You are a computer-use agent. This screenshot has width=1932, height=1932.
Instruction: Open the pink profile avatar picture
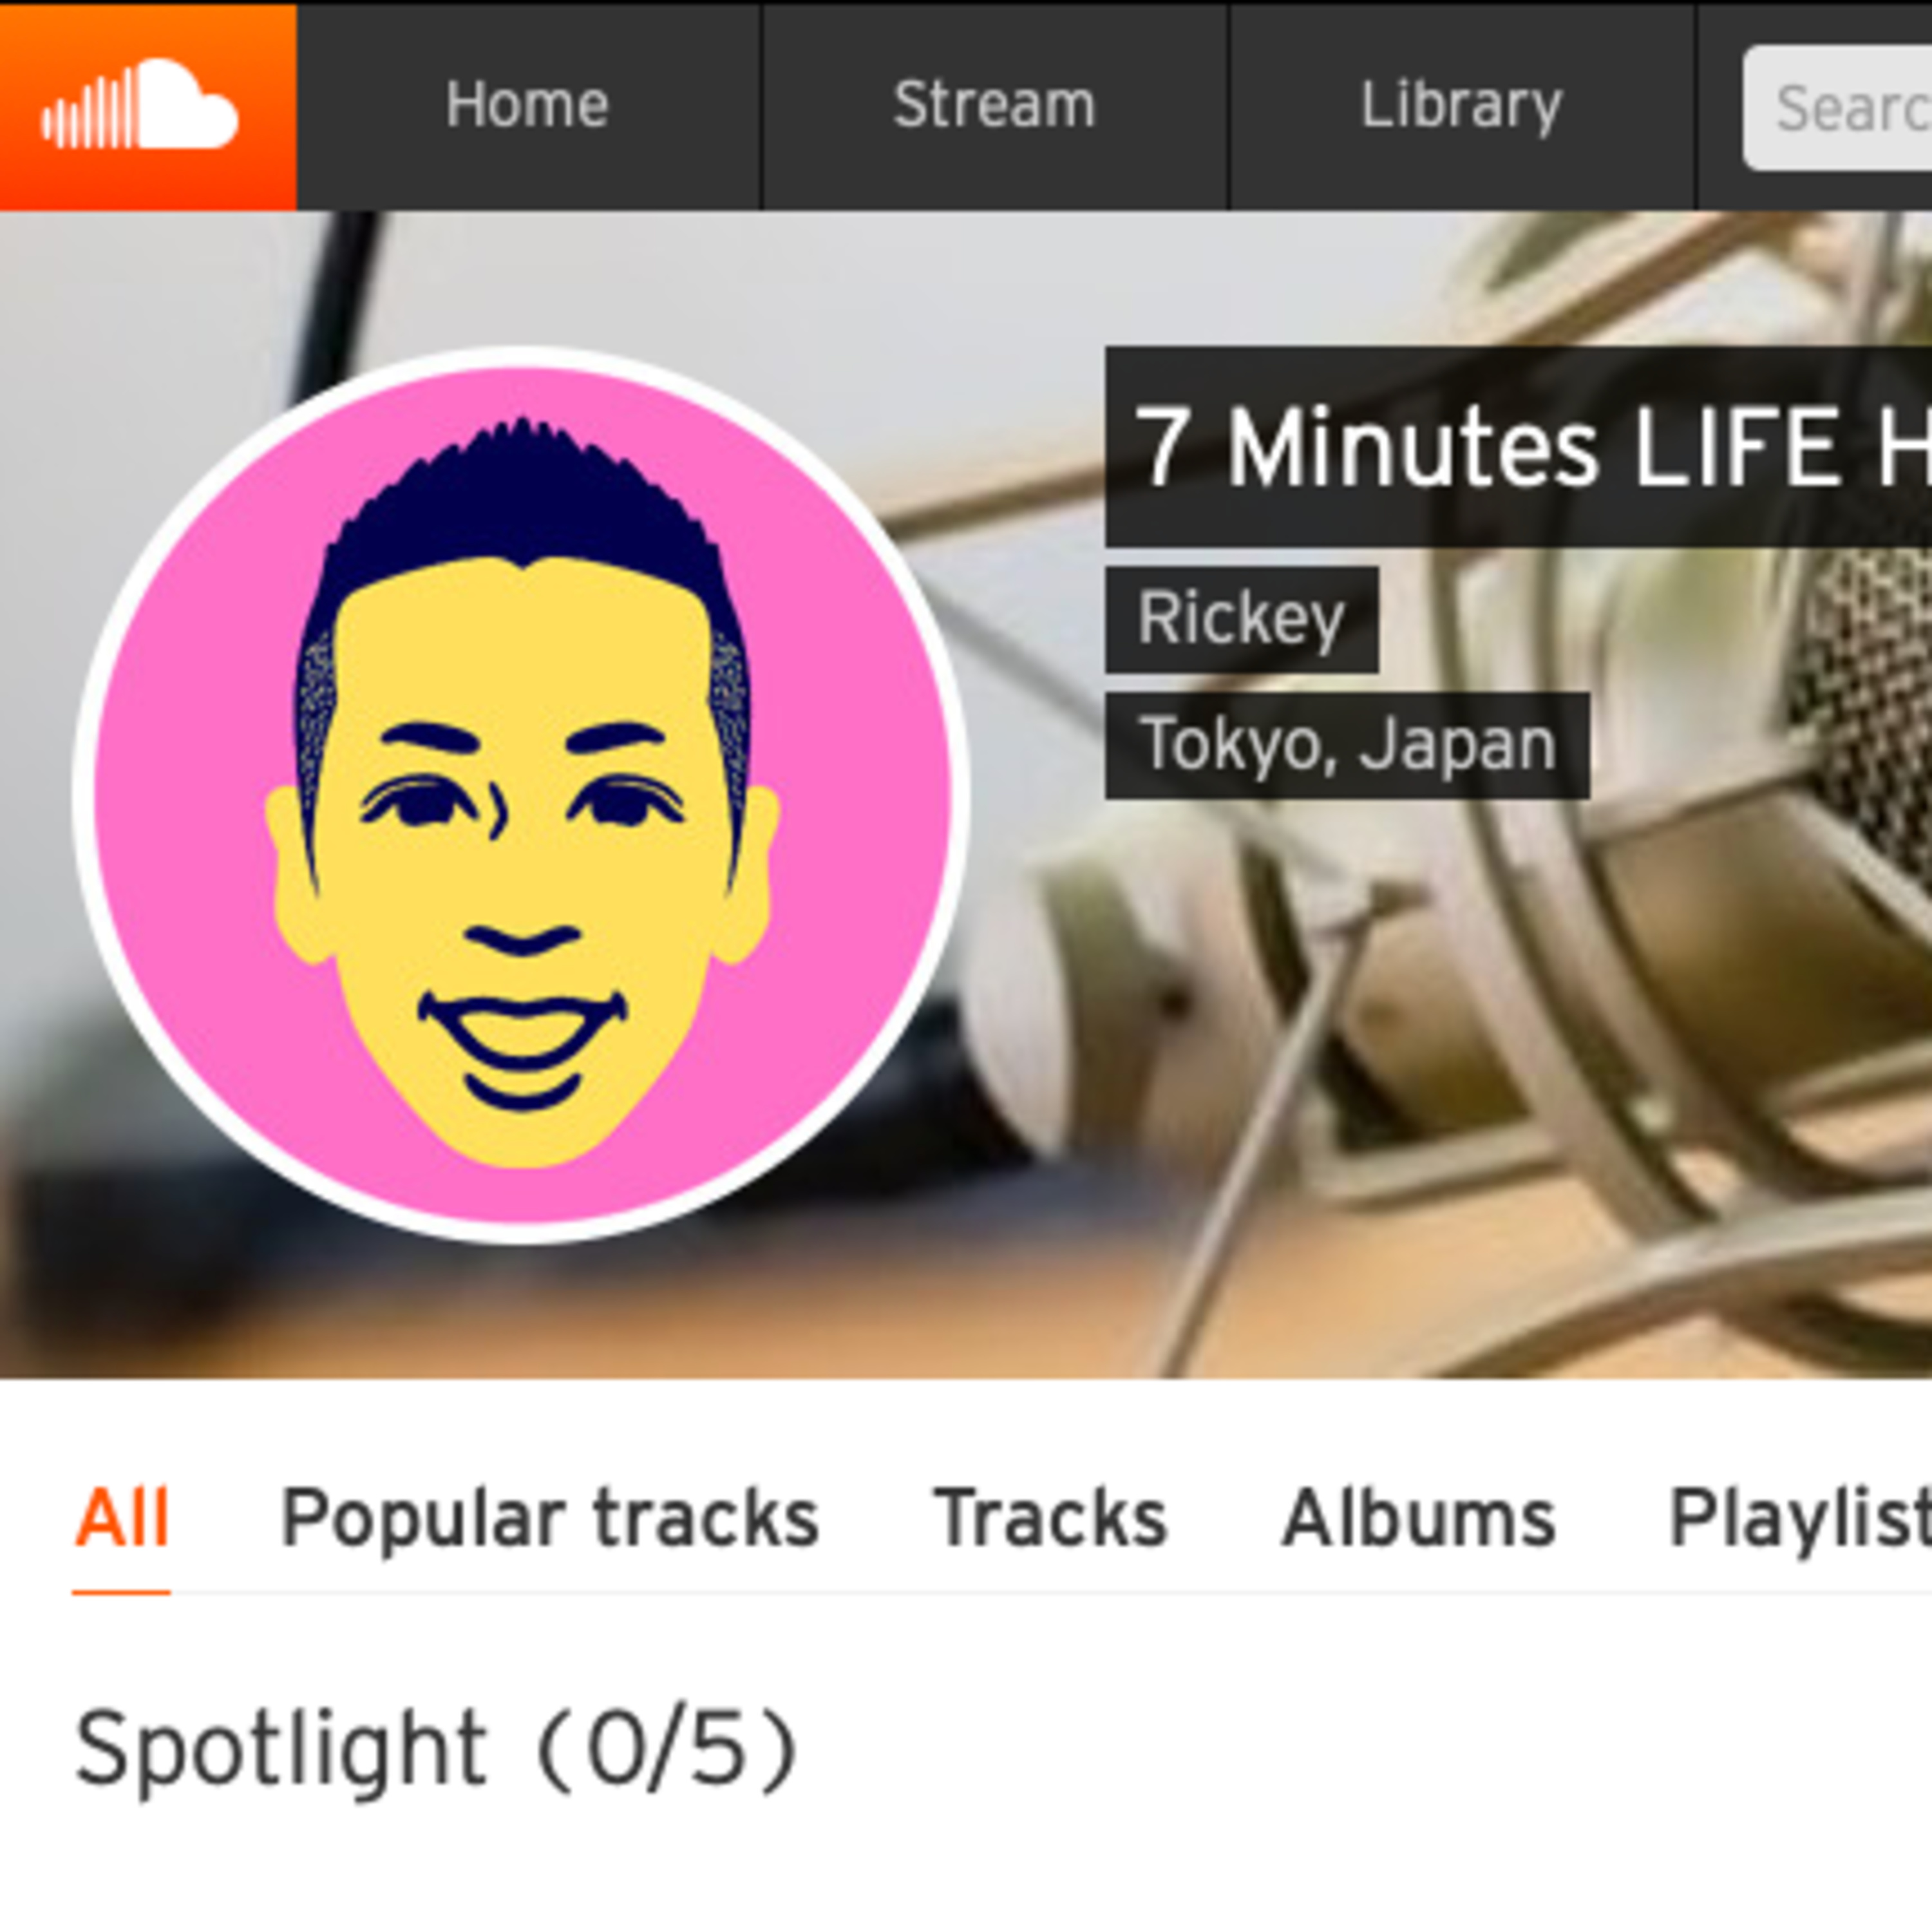[521, 795]
